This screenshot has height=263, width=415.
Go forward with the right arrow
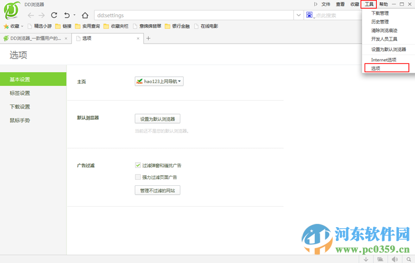42,15
